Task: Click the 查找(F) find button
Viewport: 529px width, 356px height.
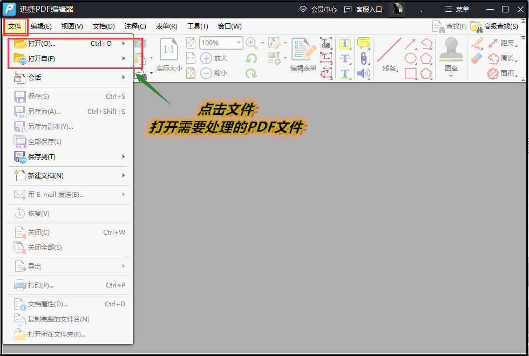Action: click(x=450, y=26)
